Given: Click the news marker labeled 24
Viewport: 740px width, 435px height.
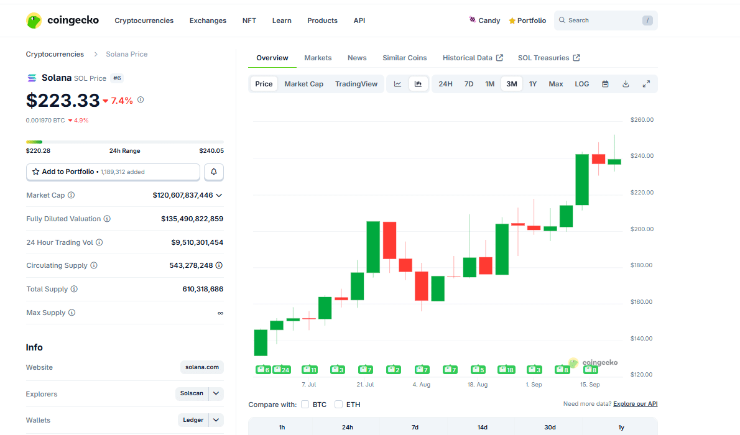Looking at the screenshot, I should tap(282, 369).
